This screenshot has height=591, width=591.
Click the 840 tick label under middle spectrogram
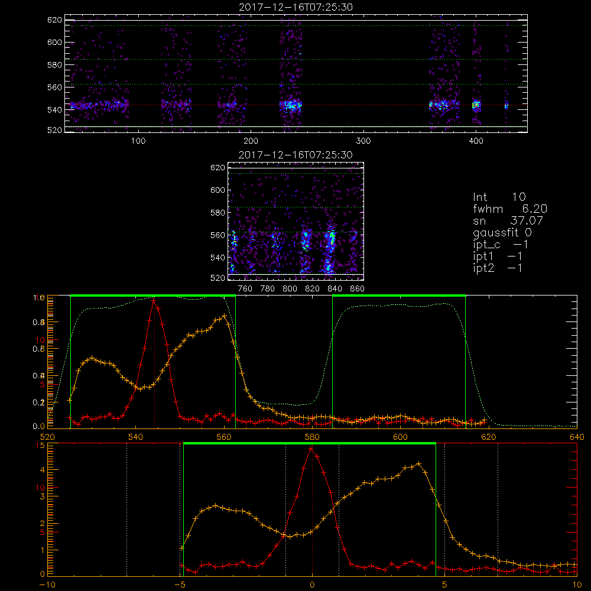coord(335,289)
